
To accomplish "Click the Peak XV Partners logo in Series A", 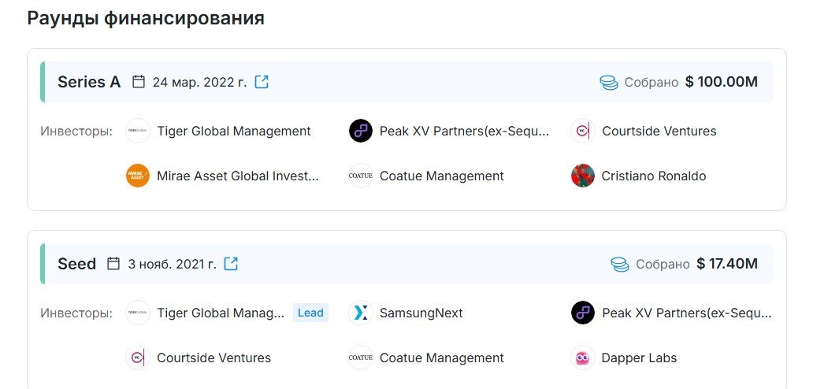I will (x=360, y=131).
